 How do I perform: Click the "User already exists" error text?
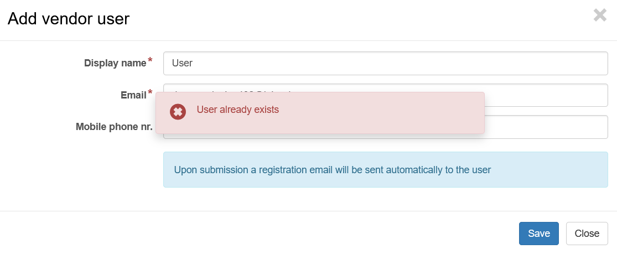(238, 110)
